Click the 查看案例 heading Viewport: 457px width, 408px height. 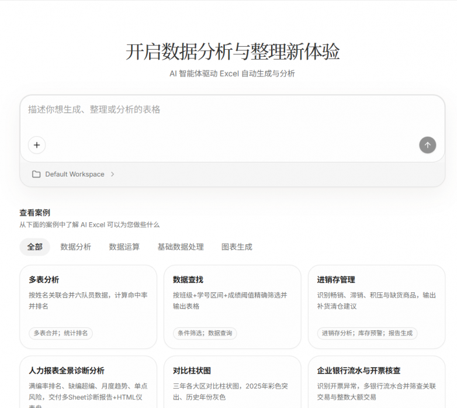[34, 213]
